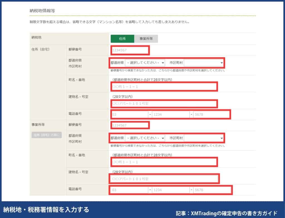Click the home 建物名・号室 input field

(164, 103)
